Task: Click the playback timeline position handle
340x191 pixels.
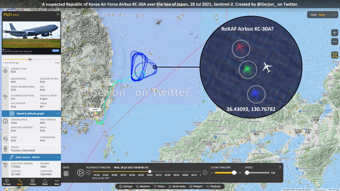Action: tap(150, 171)
